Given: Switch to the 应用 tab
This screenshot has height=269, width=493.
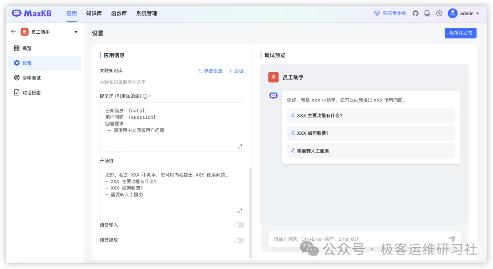Looking at the screenshot, I should pyautogui.click(x=72, y=14).
